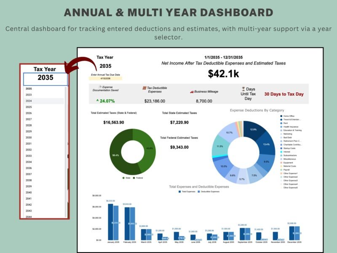The width and height of the screenshot is (337, 253).
Task: Choose 2036 from the year options
Action: pyautogui.click(x=44, y=168)
